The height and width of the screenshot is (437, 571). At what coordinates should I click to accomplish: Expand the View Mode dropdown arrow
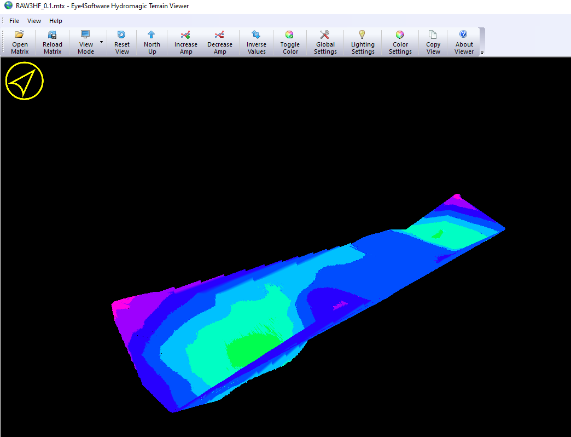[x=101, y=42]
